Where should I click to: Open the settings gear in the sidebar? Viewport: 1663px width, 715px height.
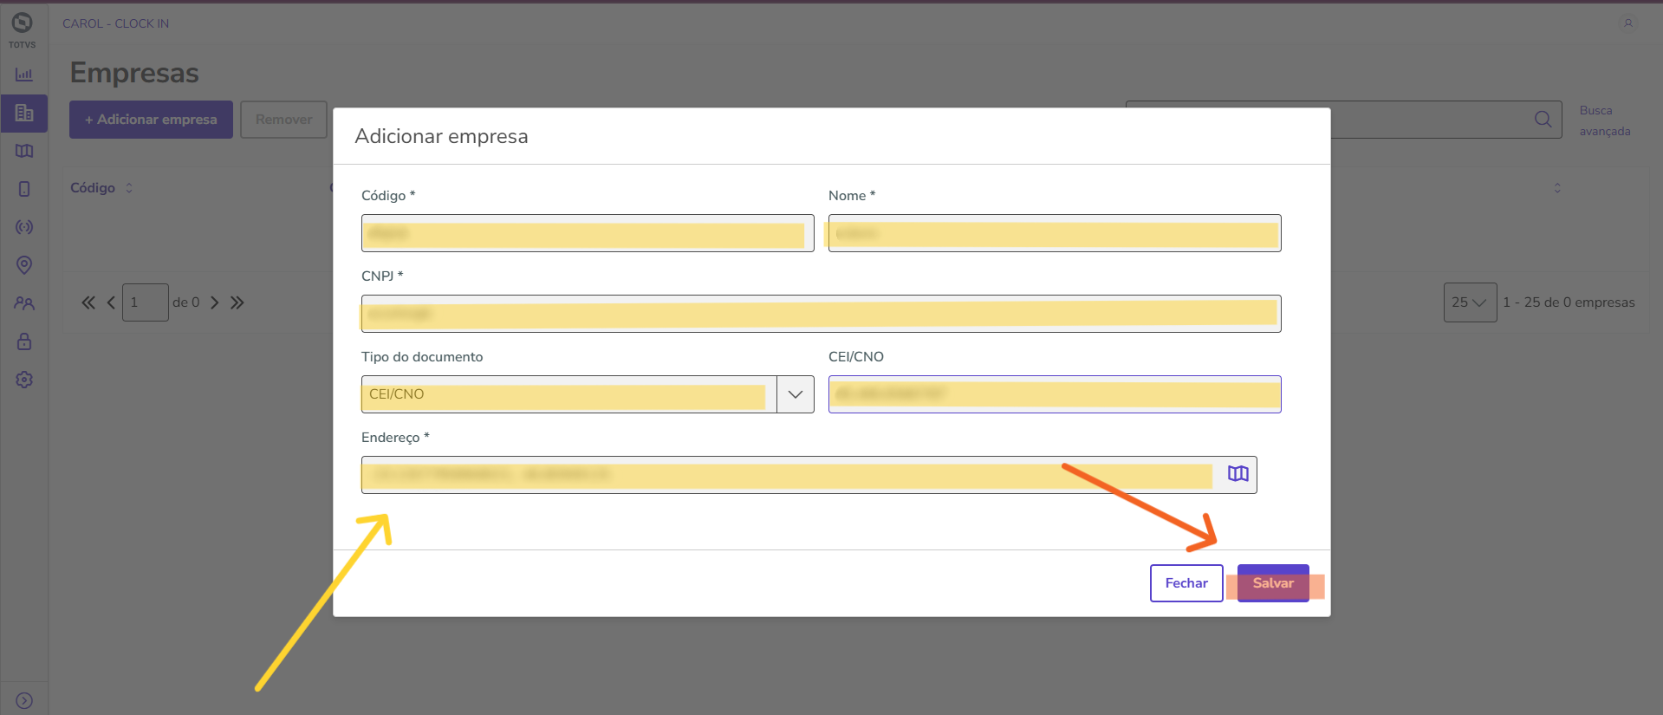coord(24,380)
